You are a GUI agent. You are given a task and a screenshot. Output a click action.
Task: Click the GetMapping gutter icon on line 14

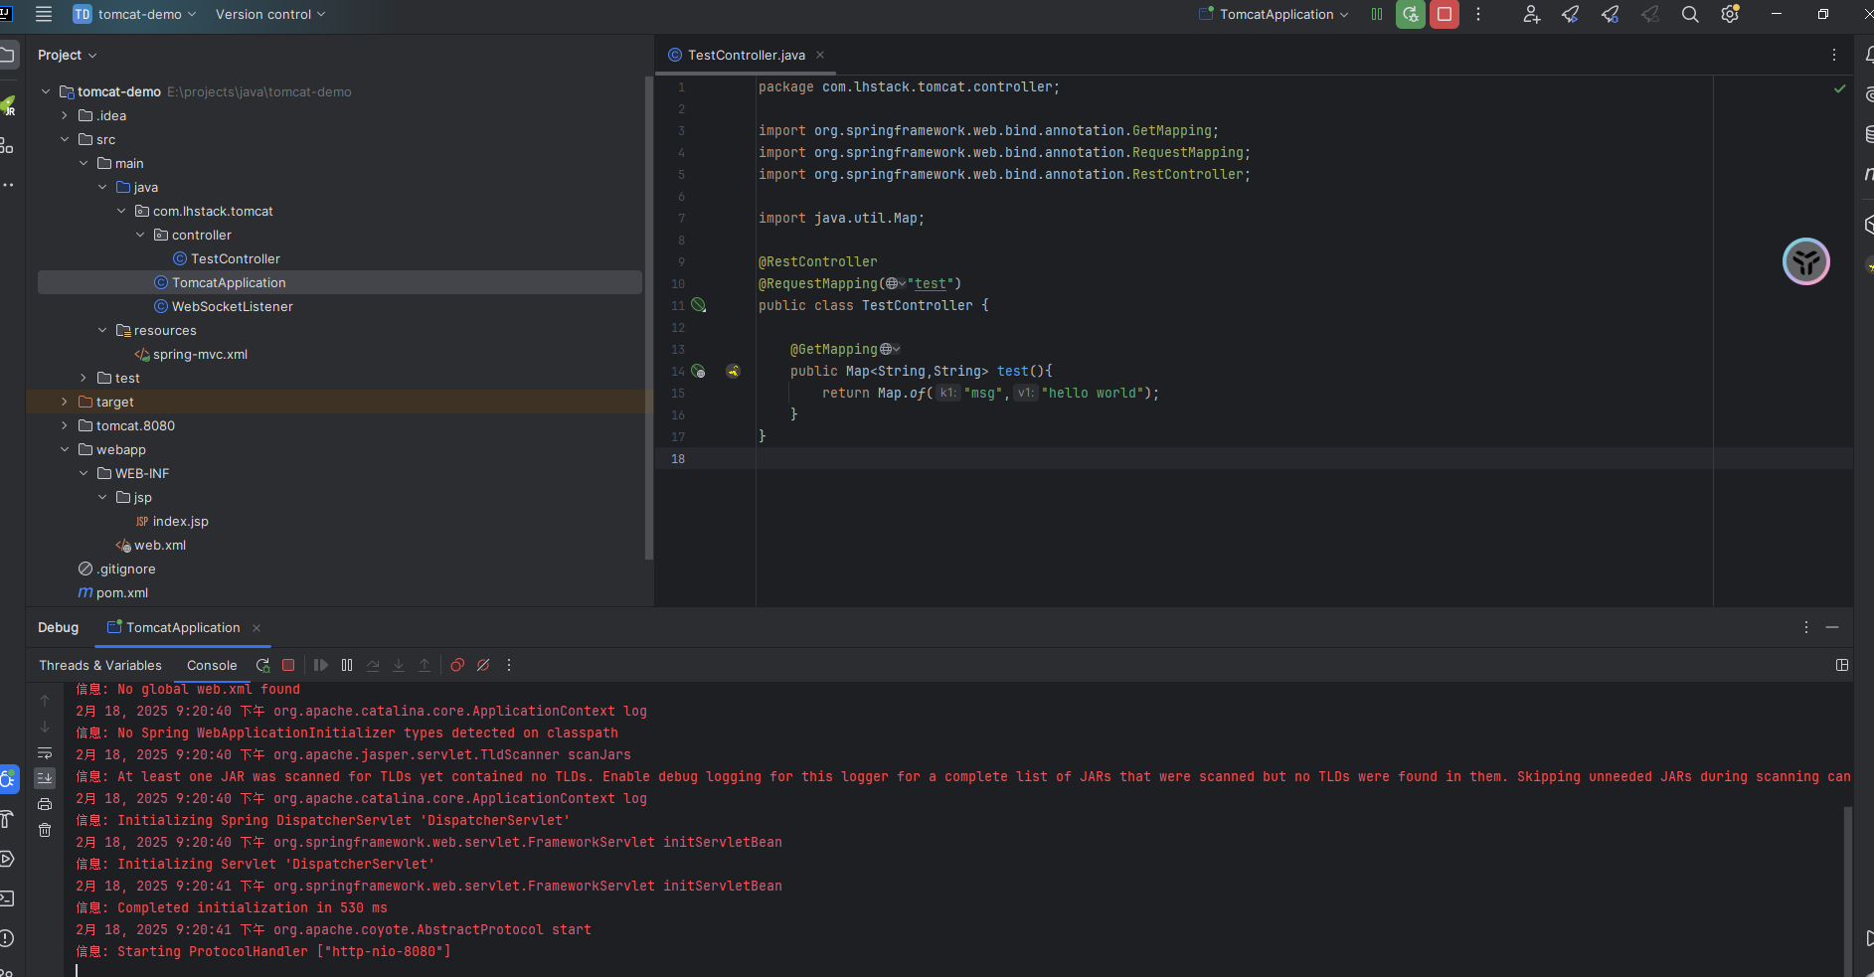pos(698,371)
